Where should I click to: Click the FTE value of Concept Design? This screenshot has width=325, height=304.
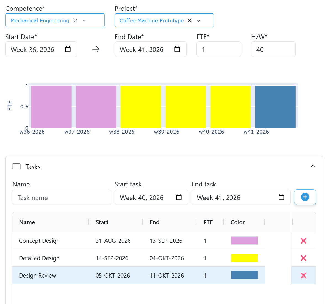[205, 241]
